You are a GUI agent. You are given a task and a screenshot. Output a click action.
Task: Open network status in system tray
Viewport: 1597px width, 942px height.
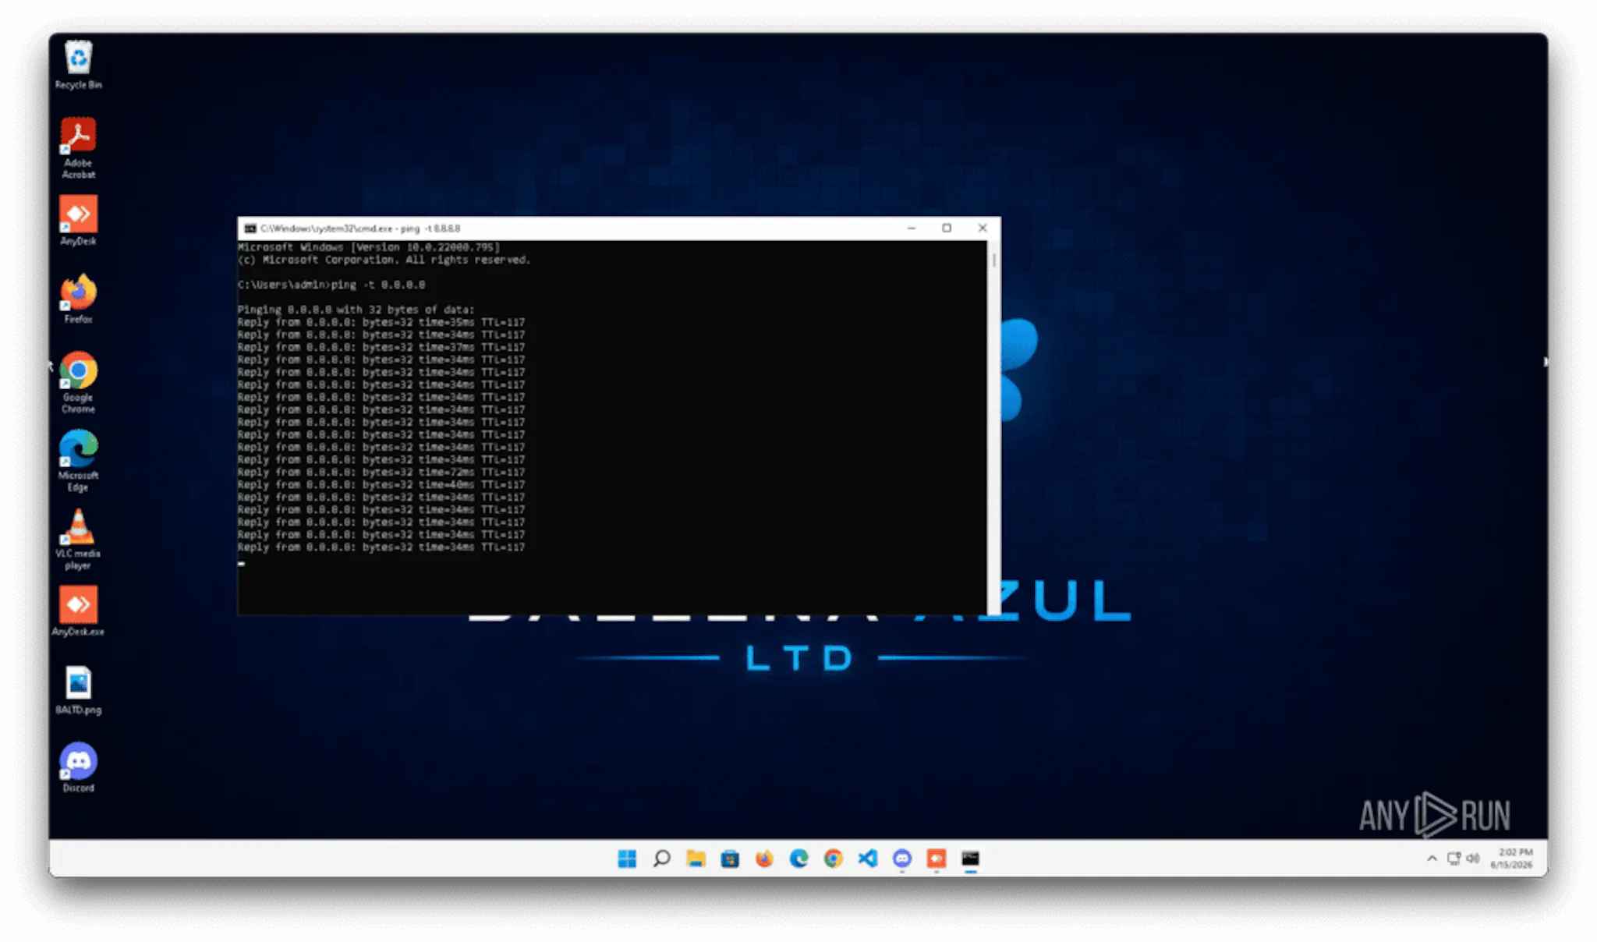[x=1454, y=859]
